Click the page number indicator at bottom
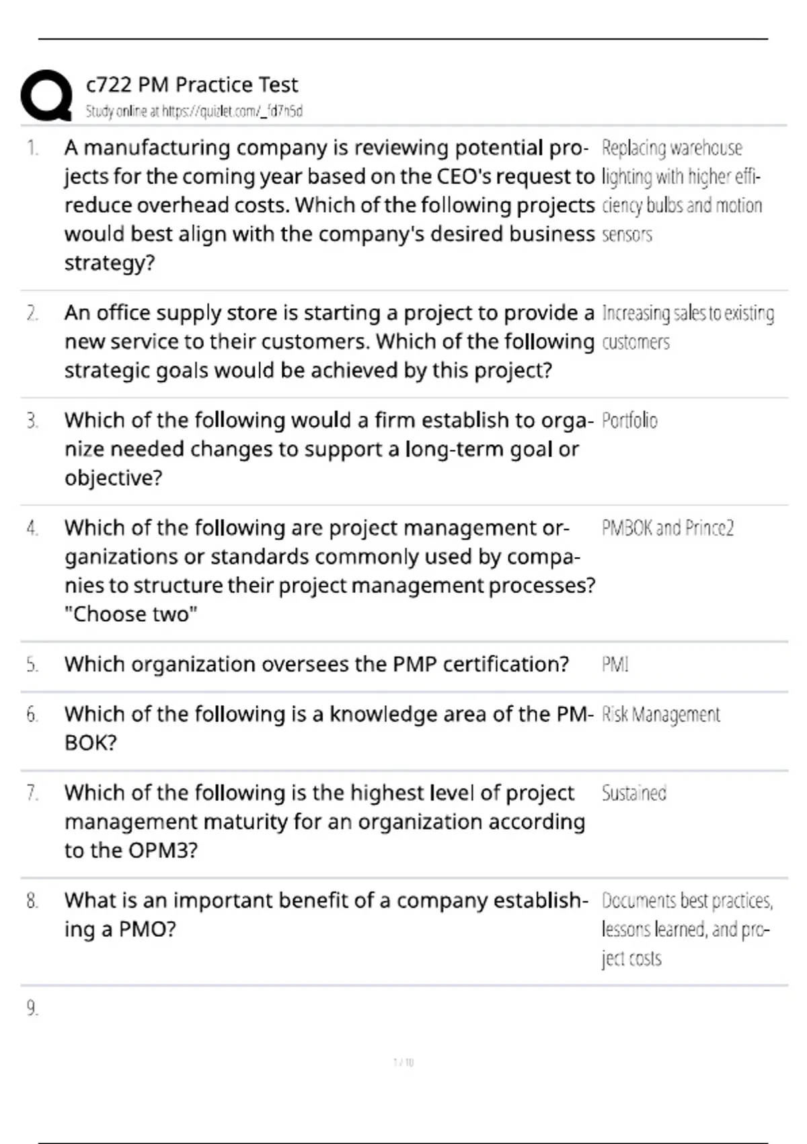This screenshot has height=1144, width=807. point(403,1063)
